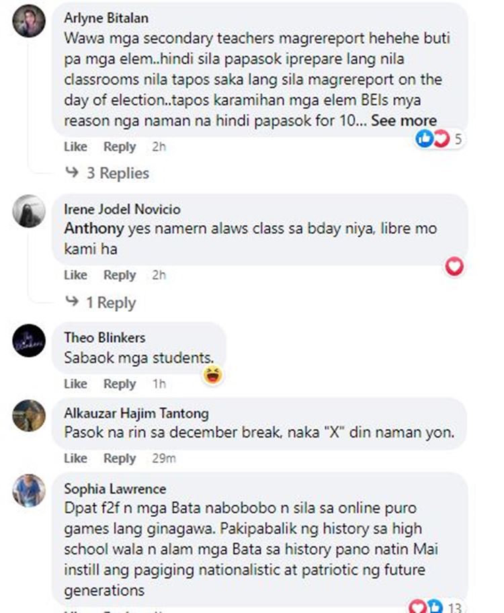Expand the 3 Replies thread
This screenshot has height=613, width=504.
click(x=107, y=173)
